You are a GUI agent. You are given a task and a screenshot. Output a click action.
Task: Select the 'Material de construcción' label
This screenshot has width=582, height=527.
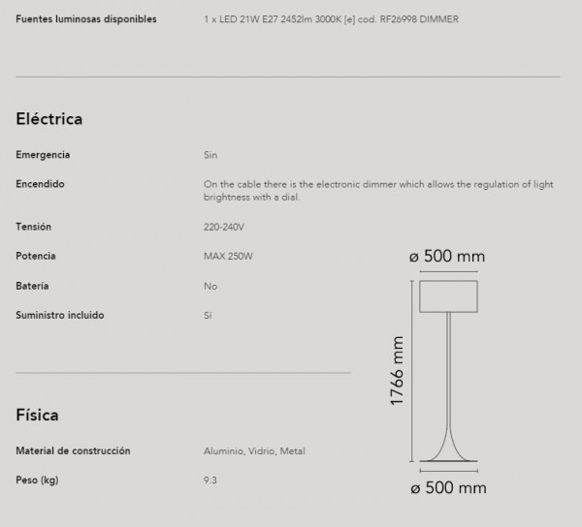point(73,450)
